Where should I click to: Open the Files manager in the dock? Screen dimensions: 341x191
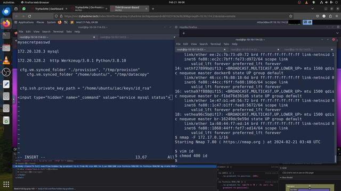tap(6, 48)
